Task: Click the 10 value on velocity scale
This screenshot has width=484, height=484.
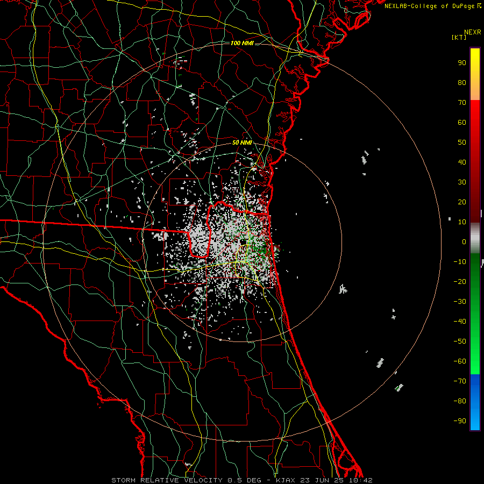Action: coord(462,222)
